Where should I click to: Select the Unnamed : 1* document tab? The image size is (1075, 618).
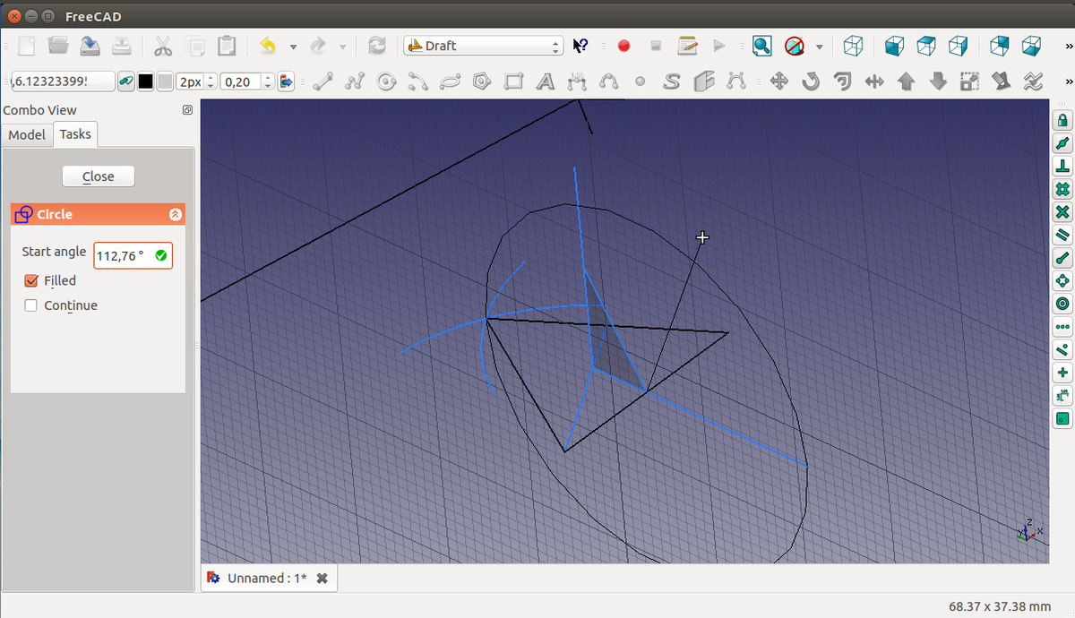coord(266,578)
